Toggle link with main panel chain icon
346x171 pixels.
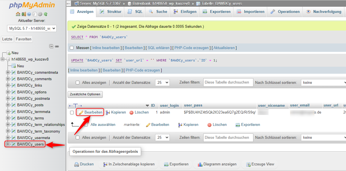pyautogui.click(x=57, y=46)
